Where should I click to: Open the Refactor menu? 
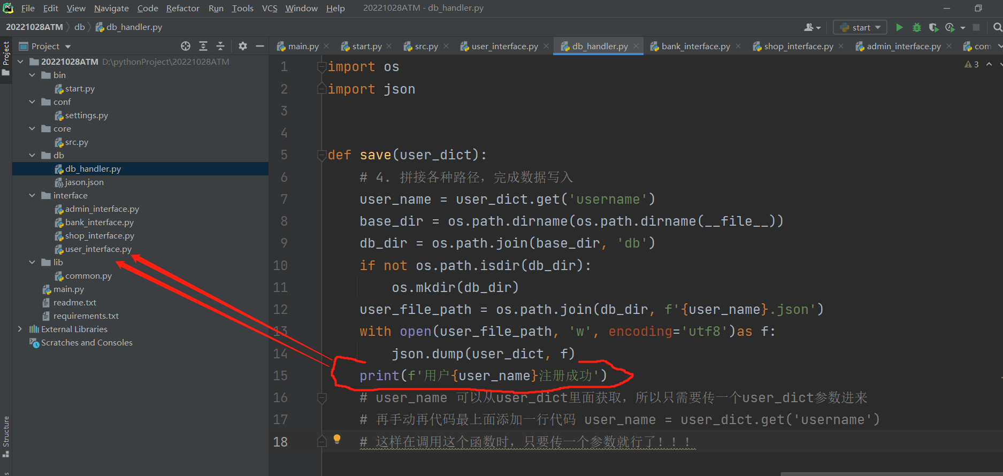(182, 8)
